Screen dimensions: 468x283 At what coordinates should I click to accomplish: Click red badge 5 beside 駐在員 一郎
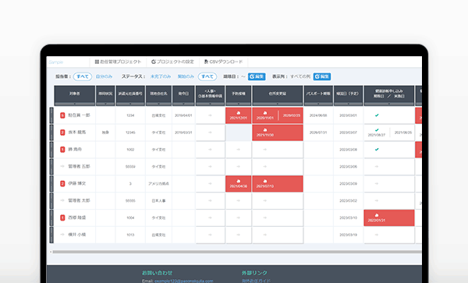[x=62, y=115]
